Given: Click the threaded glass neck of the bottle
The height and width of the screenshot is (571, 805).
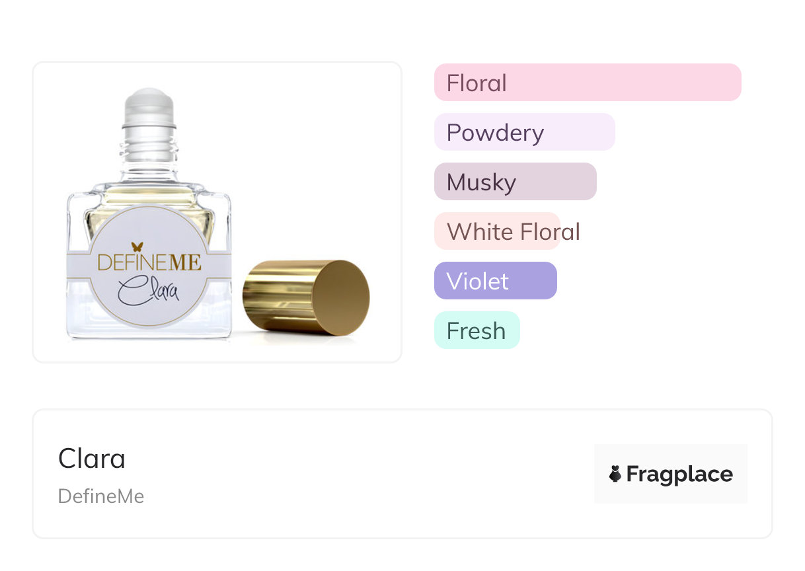Looking at the screenshot, I should [149, 149].
